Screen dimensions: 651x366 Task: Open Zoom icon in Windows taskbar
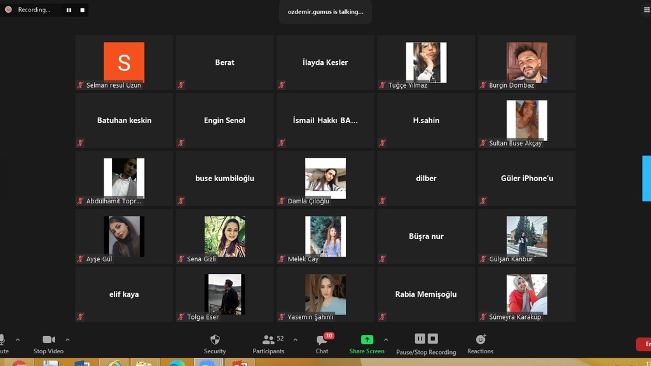click(x=207, y=363)
